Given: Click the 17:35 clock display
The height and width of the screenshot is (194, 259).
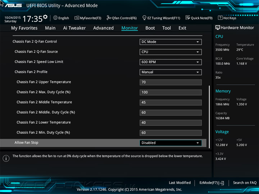Looking at the screenshot, I should pos(32,19).
